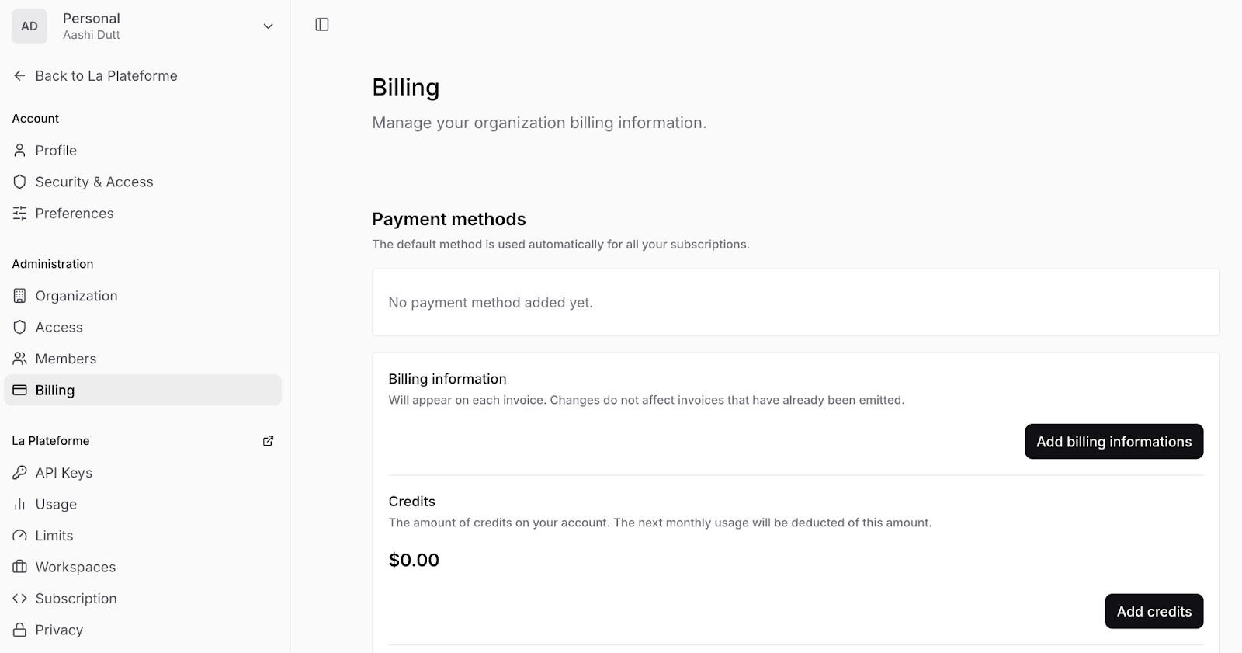Click the Subscription code brackets icon
The width and height of the screenshot is (1242, 653).
pyautogui.click(x=19, y=598)
